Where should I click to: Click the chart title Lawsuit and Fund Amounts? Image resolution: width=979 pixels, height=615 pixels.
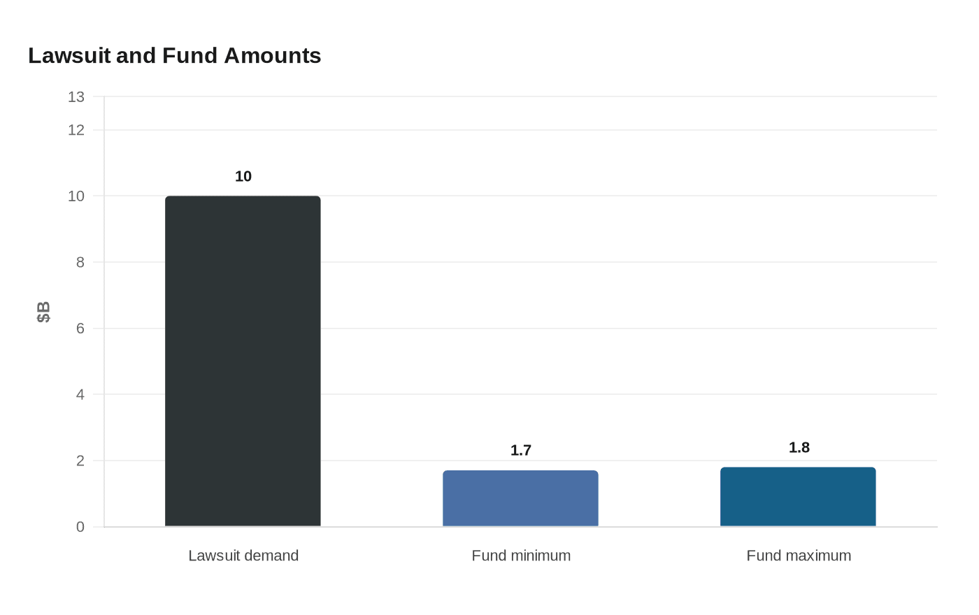(175, 55)
